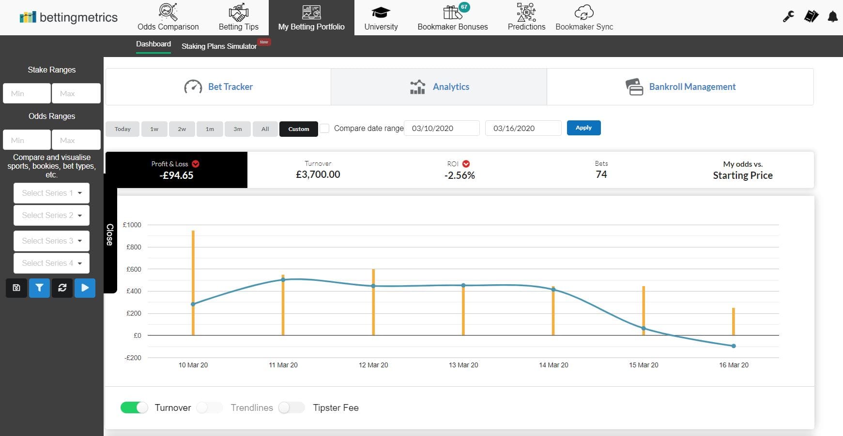Screen dimensions: 843x436
Task: Open the Predictions icon
Action: coord(526,12)
